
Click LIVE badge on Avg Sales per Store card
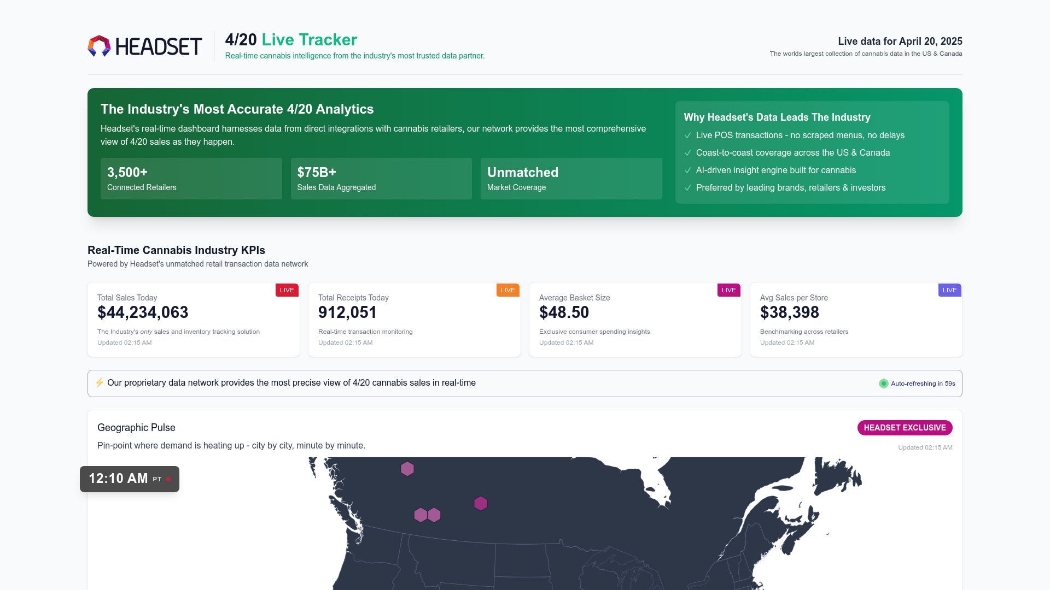[950, 290]
